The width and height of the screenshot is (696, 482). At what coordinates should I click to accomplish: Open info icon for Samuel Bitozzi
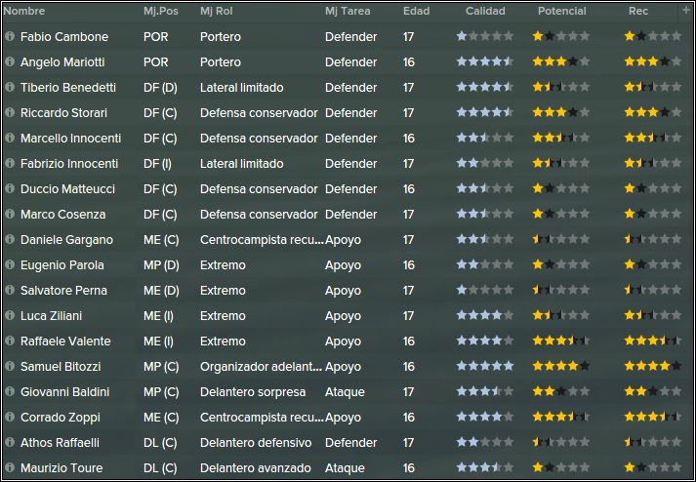(10, 366)
